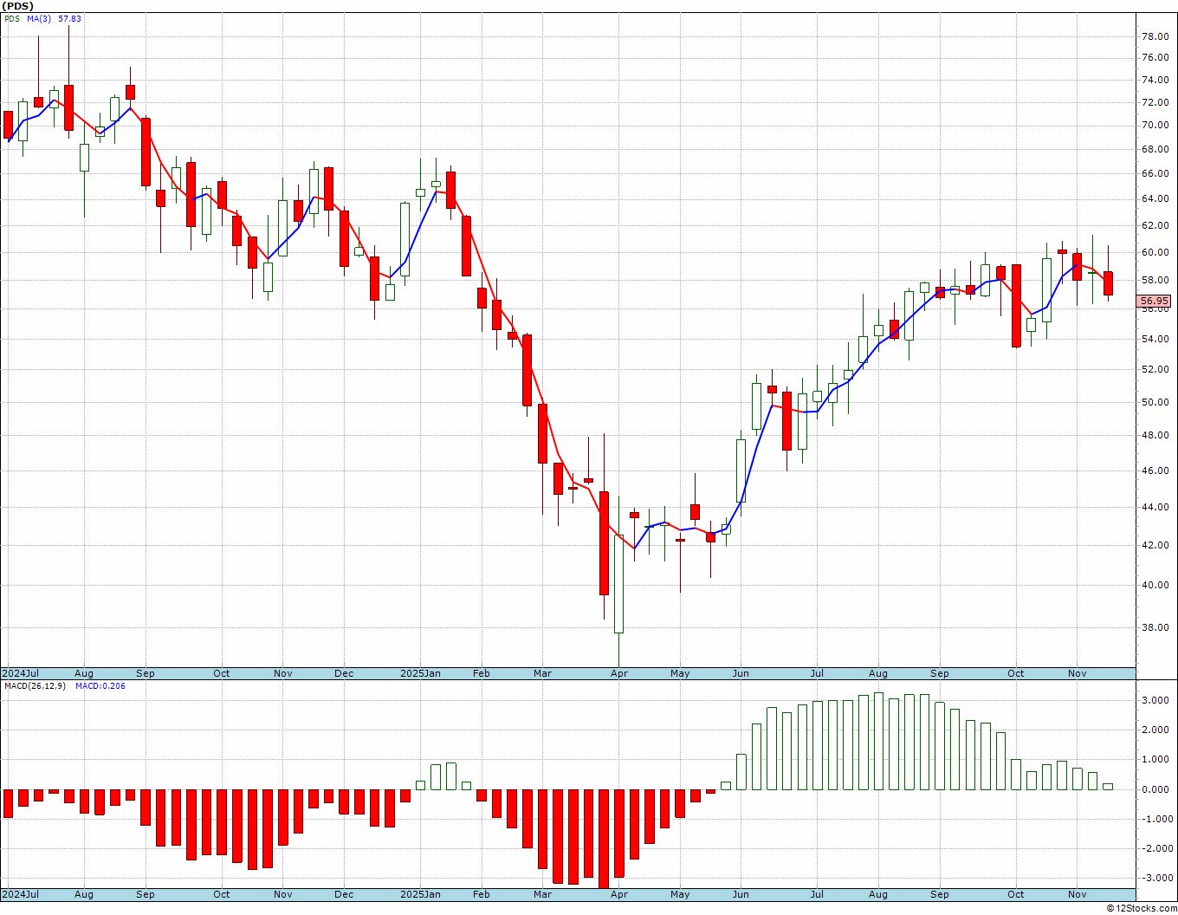
Task: Click the 72.00 price axis label
Action: 1155,102
